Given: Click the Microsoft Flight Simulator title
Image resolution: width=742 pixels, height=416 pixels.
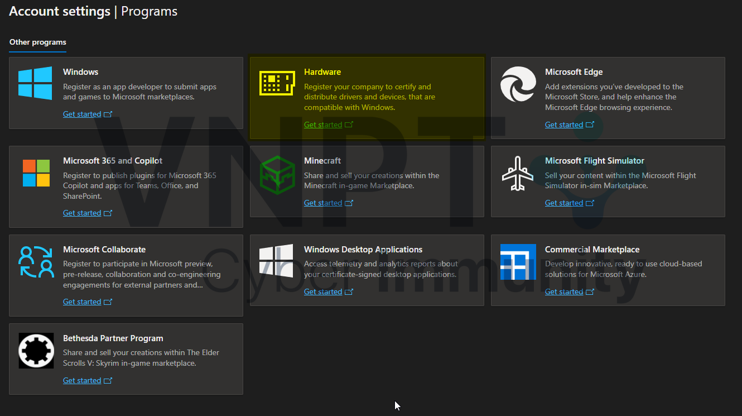Looking at the screenshot, I should point(595,161).
